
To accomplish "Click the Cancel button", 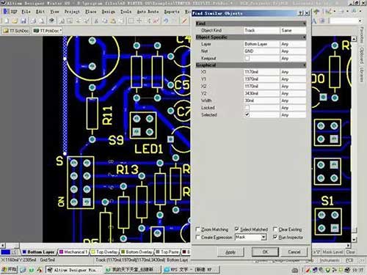I will click(x=294, y=252).
